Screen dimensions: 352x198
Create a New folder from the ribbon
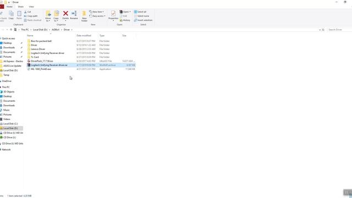pos(84,16)
